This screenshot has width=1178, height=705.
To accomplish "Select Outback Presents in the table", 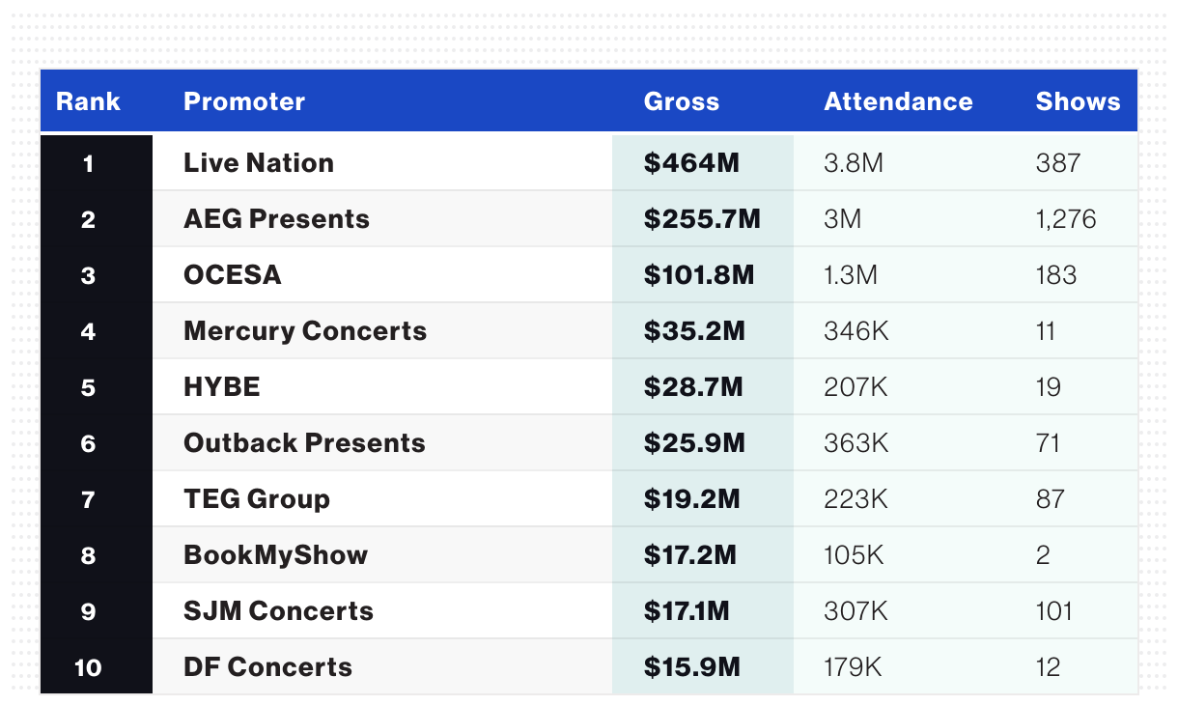I will [x=304, y=442].
